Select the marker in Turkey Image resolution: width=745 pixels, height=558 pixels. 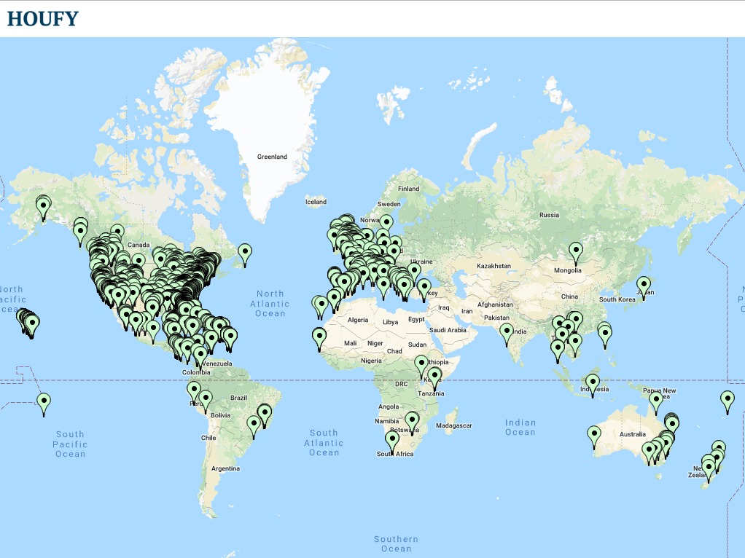[424, 287]
